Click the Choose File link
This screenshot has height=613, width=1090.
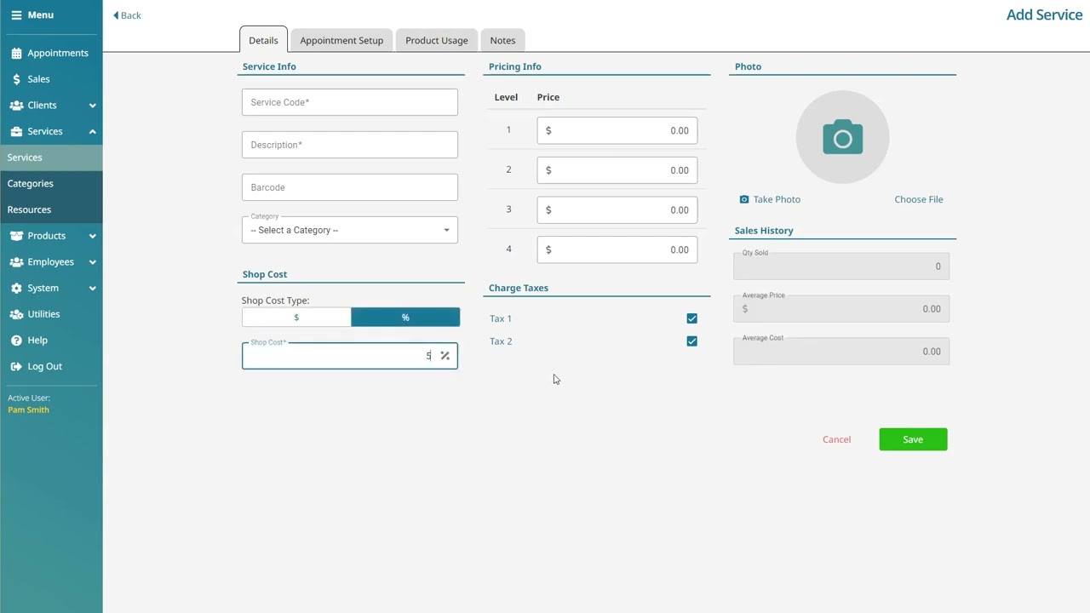[919, 199]
